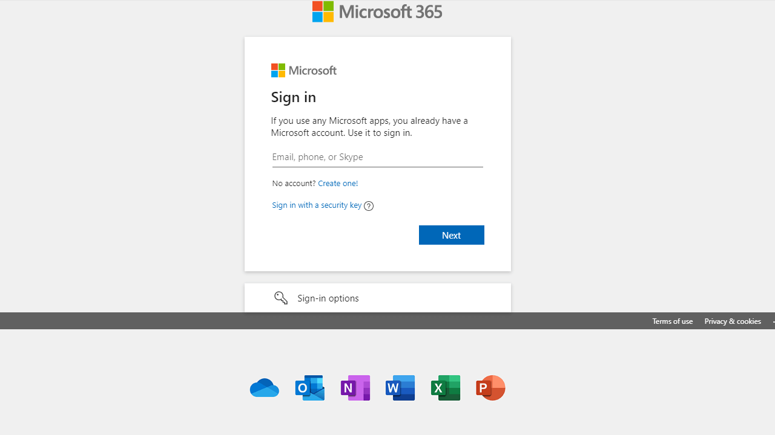This screenshot has height=435, width=775.
Task: Click the colored grid icon in the Microsoft 365 header
Action: [x=323, y=11]
